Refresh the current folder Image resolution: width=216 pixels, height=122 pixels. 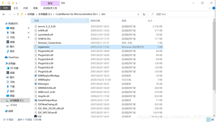(144, 14)
